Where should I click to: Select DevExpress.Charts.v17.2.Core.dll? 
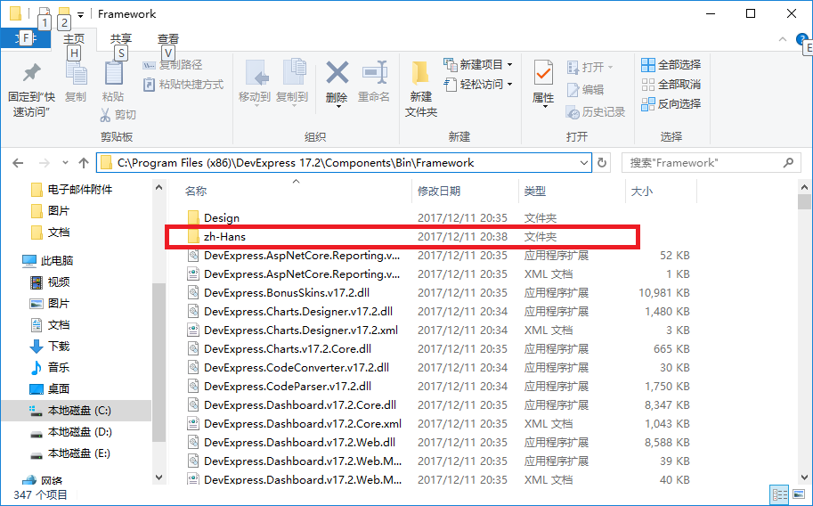click(x=288, y=348)
